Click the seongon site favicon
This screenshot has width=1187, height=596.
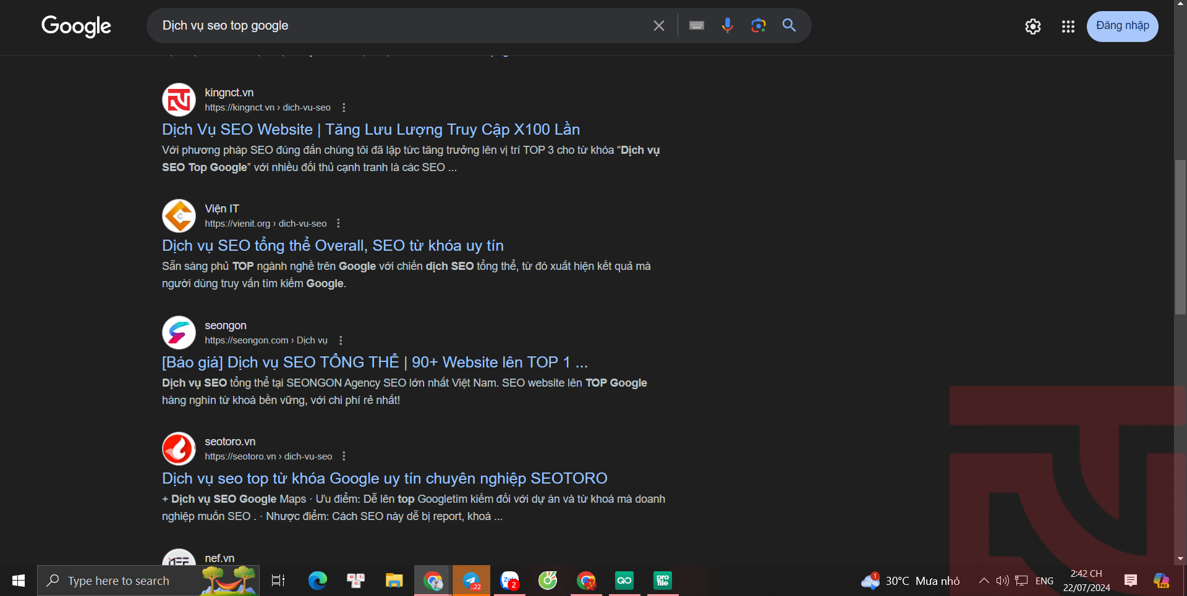[179, 332]
